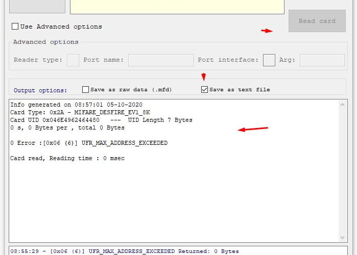
Task: Click the 'Port name:' label
Action: pos(103,60)
